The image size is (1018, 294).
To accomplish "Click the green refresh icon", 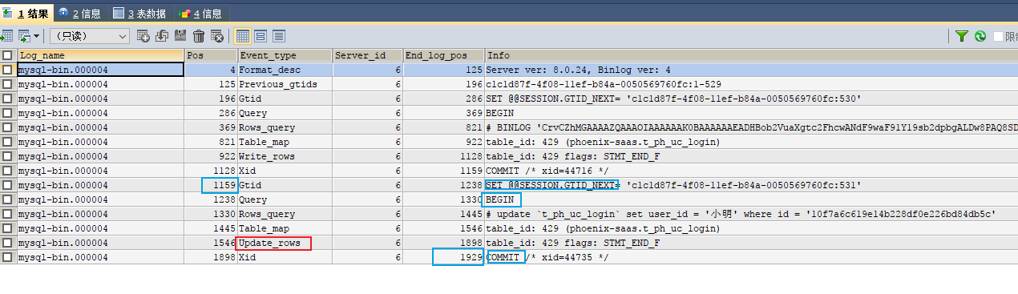I will click(980, 36).
